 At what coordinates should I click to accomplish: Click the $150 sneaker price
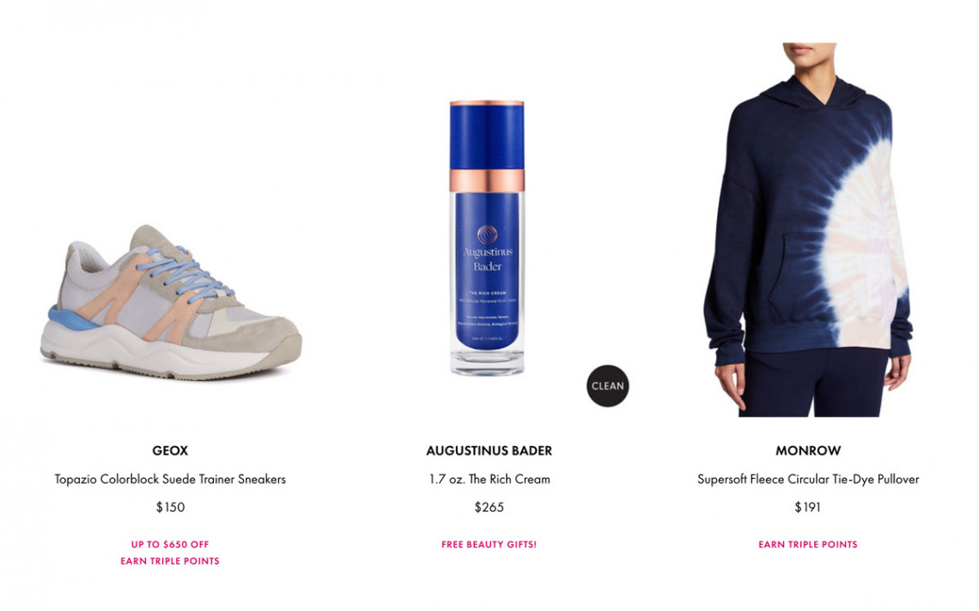[x=170, y=507]
